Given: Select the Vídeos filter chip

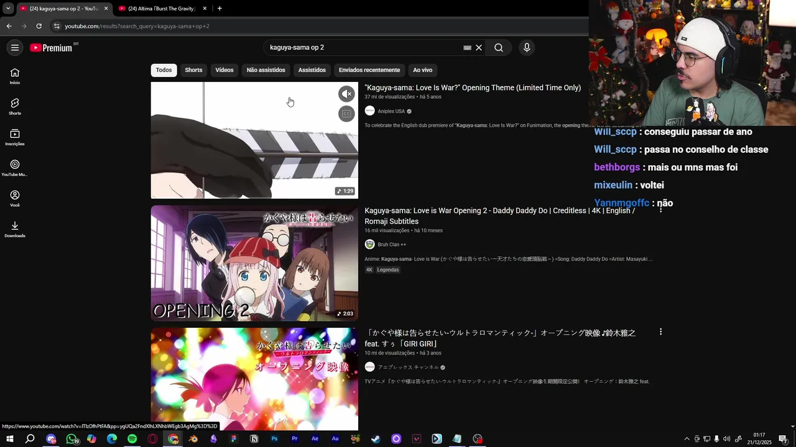Looking at the screenshot, I should pos(224,70).
